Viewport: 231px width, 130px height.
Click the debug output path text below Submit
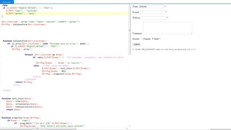tap(164, 49)
